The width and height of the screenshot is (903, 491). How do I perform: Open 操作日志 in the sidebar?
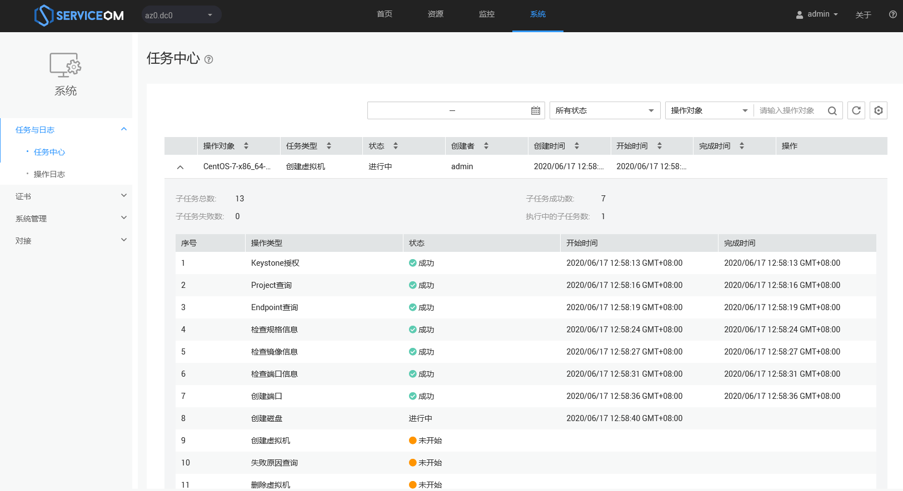(x=49, y=174)
